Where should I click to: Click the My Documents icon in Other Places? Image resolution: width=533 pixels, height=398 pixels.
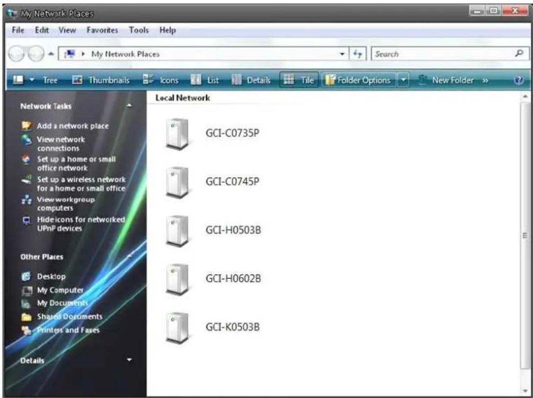pyautogui.click(x=25, y=303)
